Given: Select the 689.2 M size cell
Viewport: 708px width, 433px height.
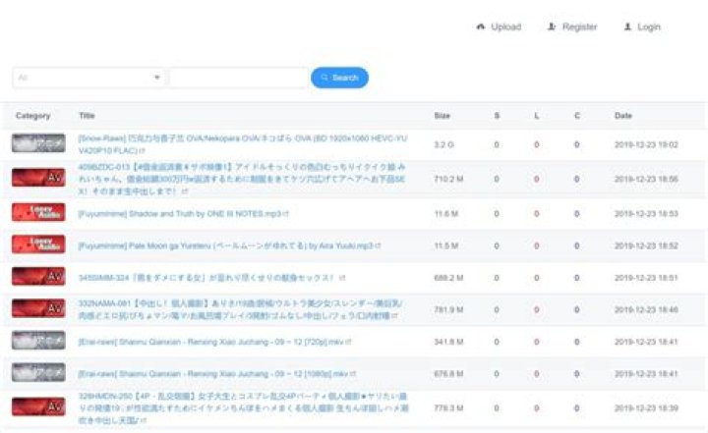Looking at the screenshot, I should [448, 278].
